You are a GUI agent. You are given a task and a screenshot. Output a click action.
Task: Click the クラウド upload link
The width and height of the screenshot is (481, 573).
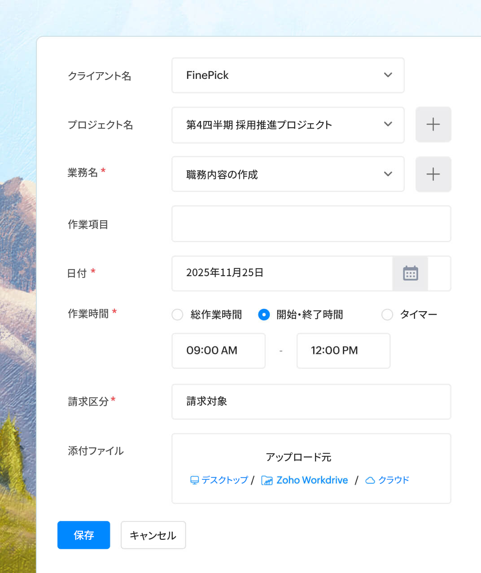[x=393, y=480]
